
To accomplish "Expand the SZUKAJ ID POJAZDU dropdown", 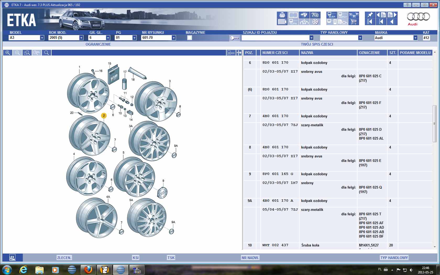I will (311, 38).
